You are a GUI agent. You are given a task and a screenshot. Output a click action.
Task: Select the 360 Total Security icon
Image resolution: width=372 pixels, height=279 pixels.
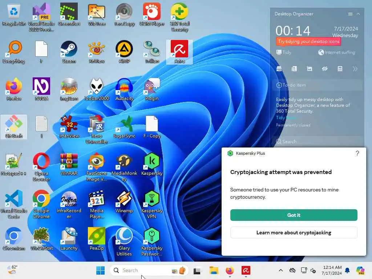coord(179,17)
